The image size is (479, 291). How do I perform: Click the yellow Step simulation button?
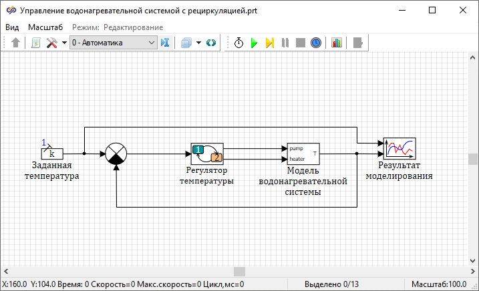[x=269, y=43]
